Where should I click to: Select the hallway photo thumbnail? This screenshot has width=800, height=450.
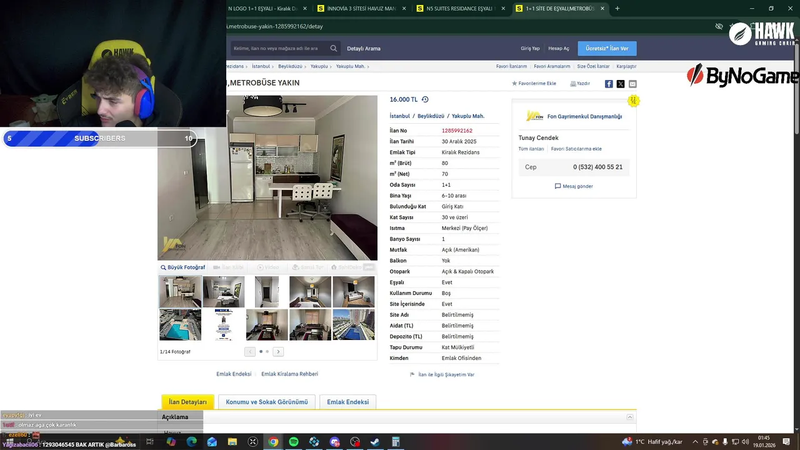pyautogui.click(x=267, y=292)
